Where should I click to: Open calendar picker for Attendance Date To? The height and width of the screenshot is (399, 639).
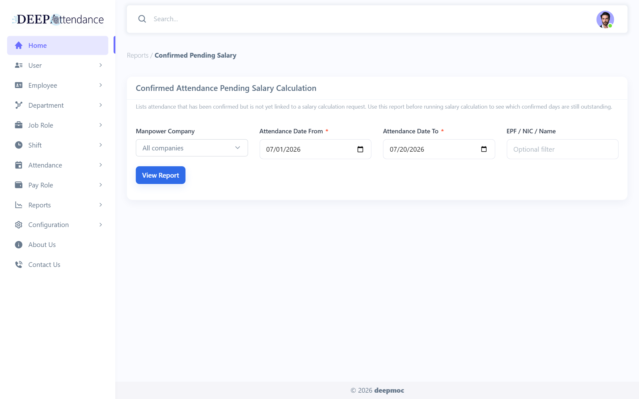tap(484, 149)
